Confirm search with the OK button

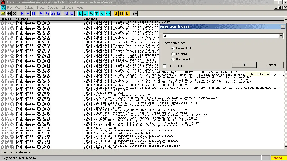pyautogui.click(x=244, y=65)
